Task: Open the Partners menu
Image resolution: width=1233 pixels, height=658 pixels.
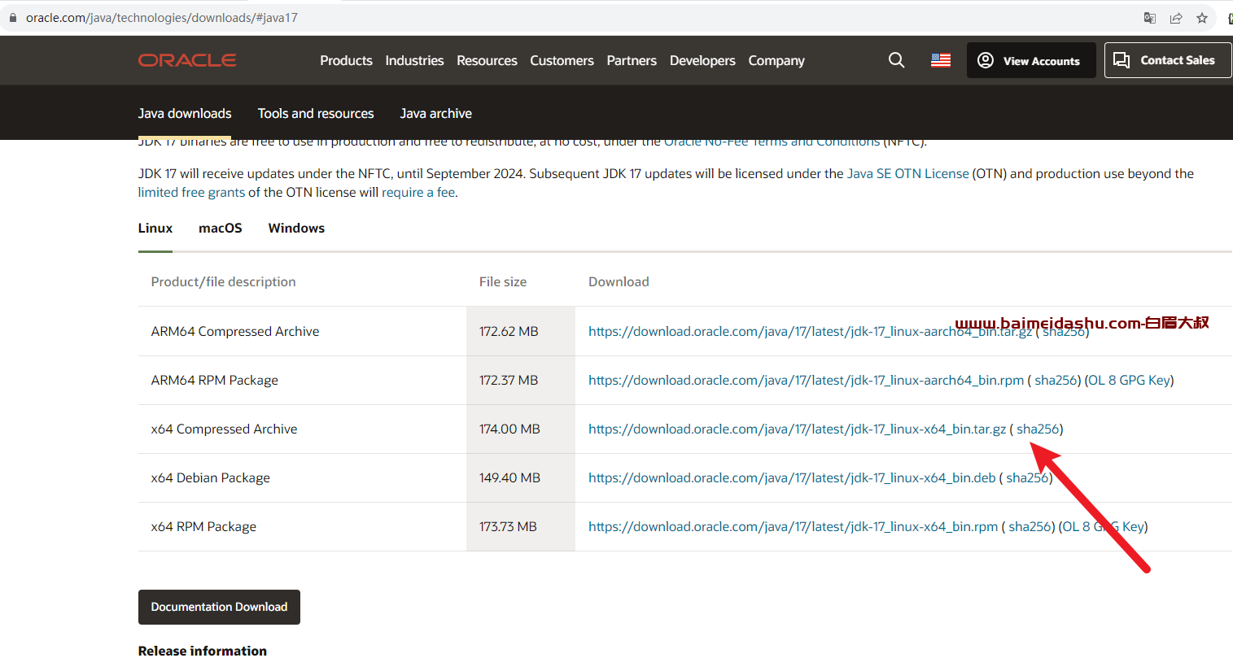Action: [632, 60]
